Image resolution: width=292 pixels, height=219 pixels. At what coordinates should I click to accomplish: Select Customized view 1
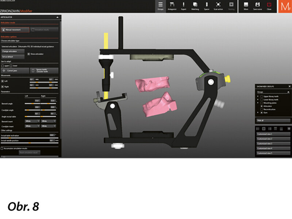click(273, 134)
